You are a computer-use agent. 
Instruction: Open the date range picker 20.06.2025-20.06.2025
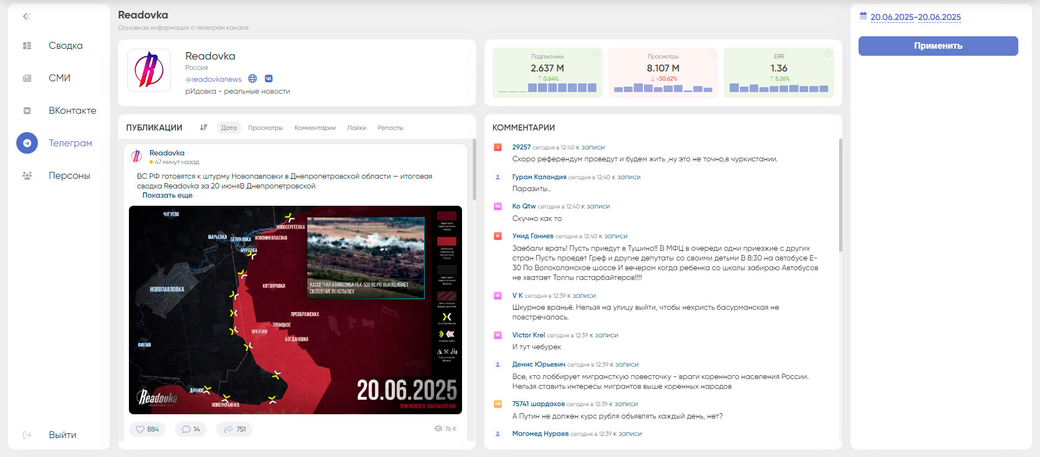pos(915,17)
